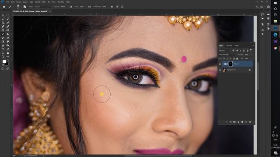The width and height of the screenshot is (280, 157).
Task: Toggle layer filtering on/off switch
Action: point(251,50)
